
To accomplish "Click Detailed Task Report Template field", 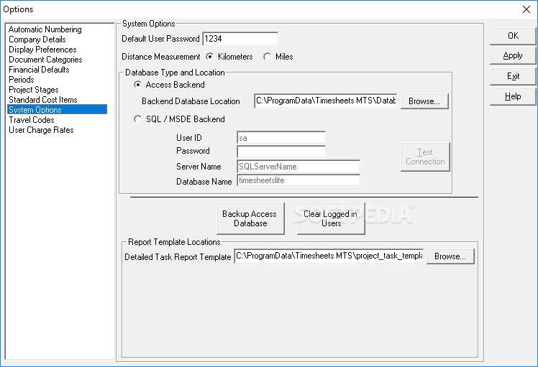I will [329, 256].
